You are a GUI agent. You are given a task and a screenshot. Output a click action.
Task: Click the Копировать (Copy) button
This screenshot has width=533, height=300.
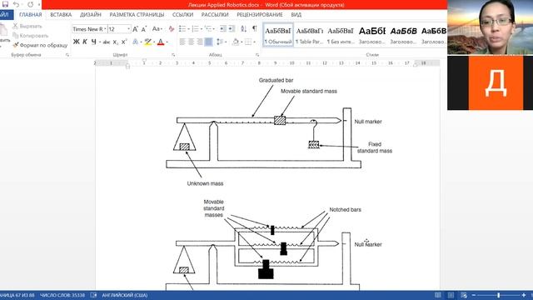click(x=31, y=36)
